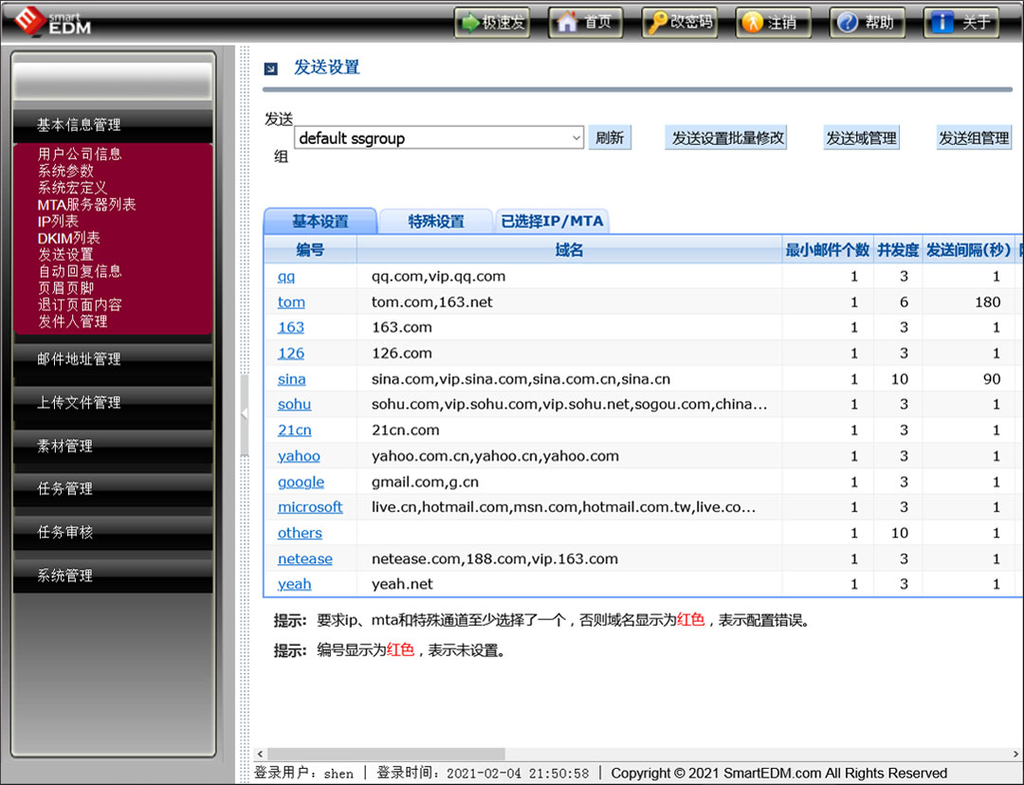
Task: Open 系统参数 in sidebar
Action: (65, 171)
